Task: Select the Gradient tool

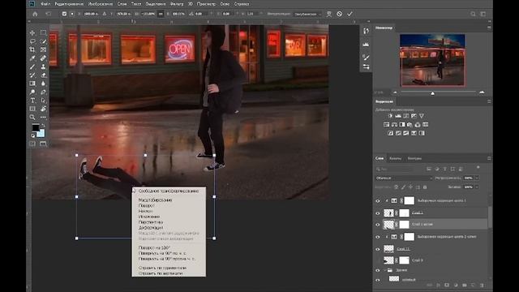Action: [x=32, y=84]
